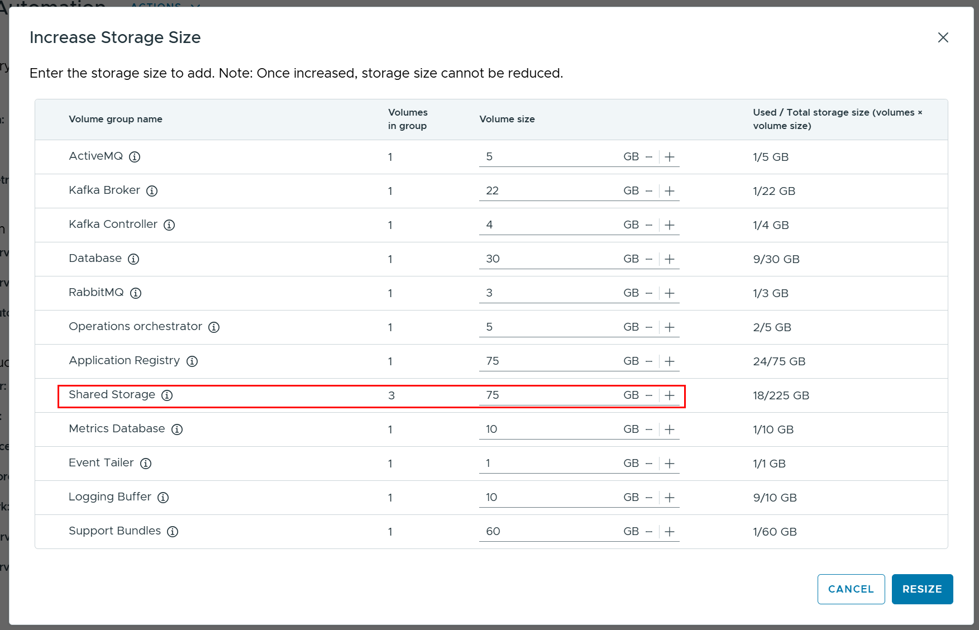This screenshot has height=630, width=979.
Task: Select Logging Buffer volume size field
Action: (550, 498)
